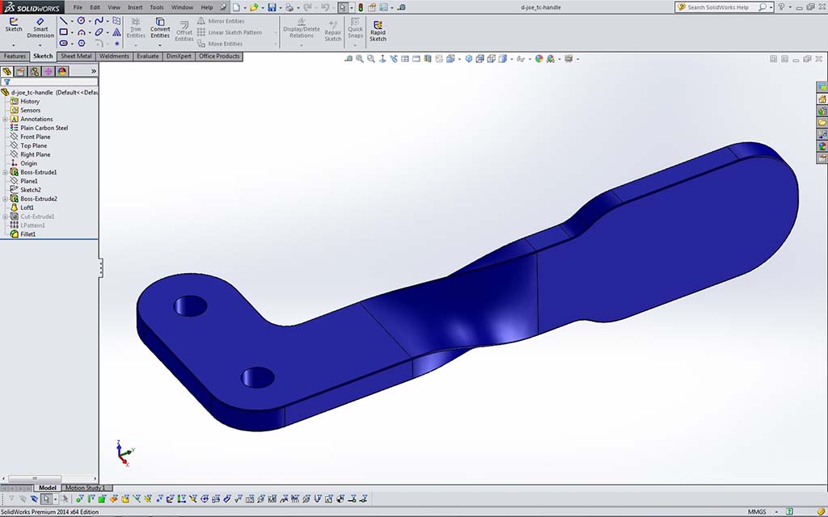The height and width of the screenshot is (517, 828).
Task: Open the Motion Study 1 tab
Action: [x=85, y=488]
